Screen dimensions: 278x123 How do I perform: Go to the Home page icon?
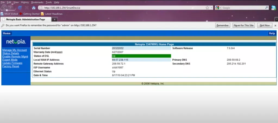click(x=34, y=8)
